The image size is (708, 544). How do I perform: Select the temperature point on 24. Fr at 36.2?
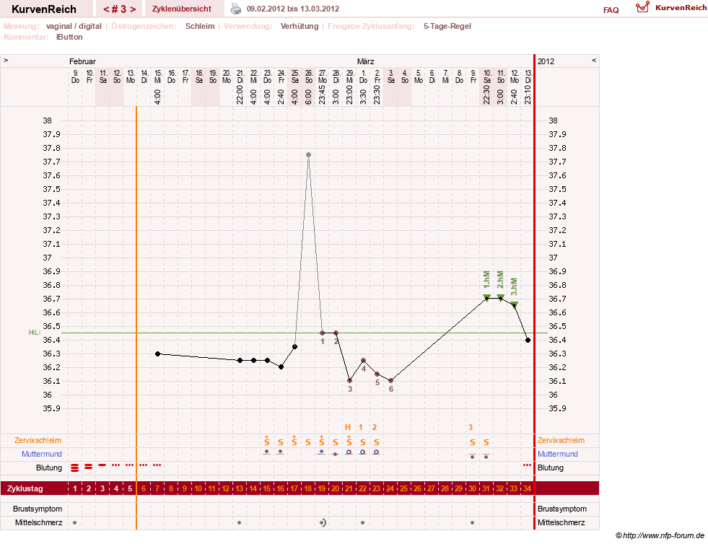click(281, 367)
